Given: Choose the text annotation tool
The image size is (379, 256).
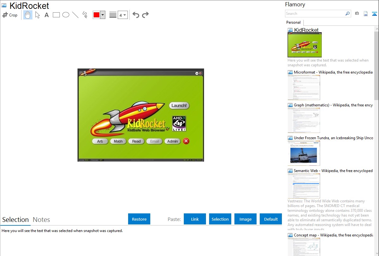Looking at the screenshot, I should pyautogui.click(x=47, y=15).
